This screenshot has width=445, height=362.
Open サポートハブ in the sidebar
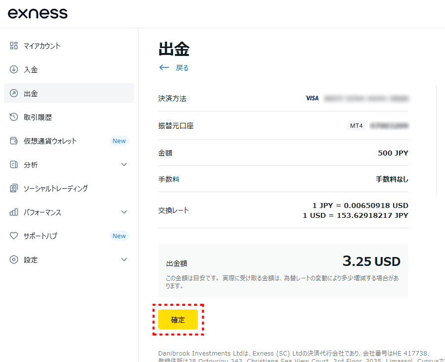69,236
